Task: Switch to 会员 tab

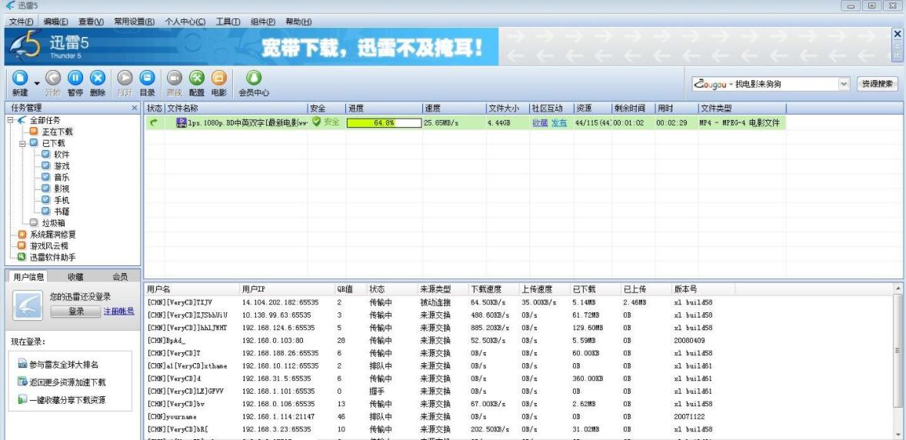Action: point(120,277)
